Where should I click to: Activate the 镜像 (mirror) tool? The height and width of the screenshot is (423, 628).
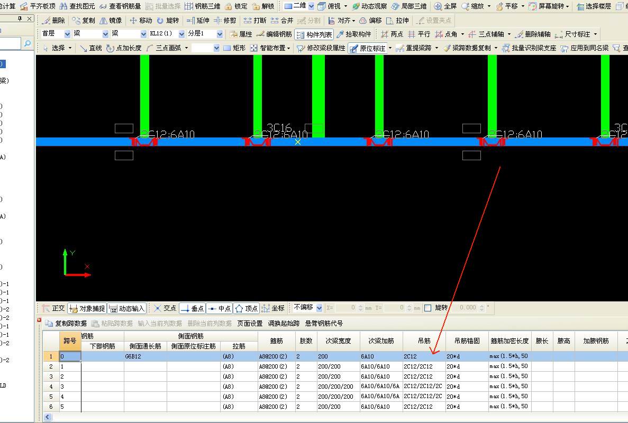click(111, 21)
